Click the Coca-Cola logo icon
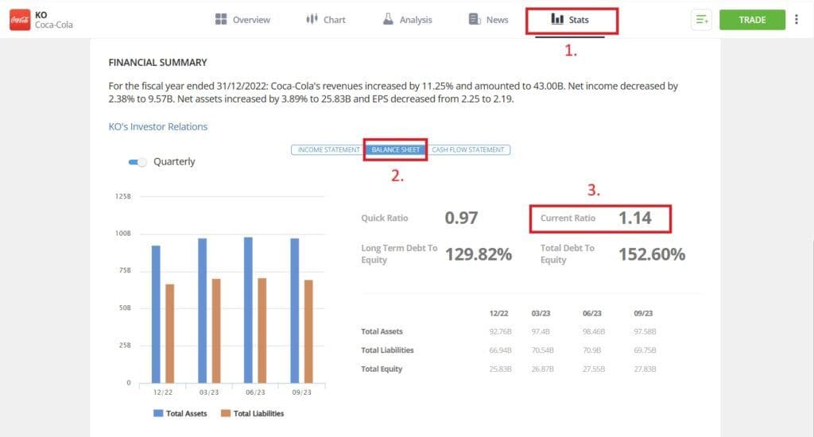Image resolution: width=814 pixels, height=437 pixels. tap(19, 20)
